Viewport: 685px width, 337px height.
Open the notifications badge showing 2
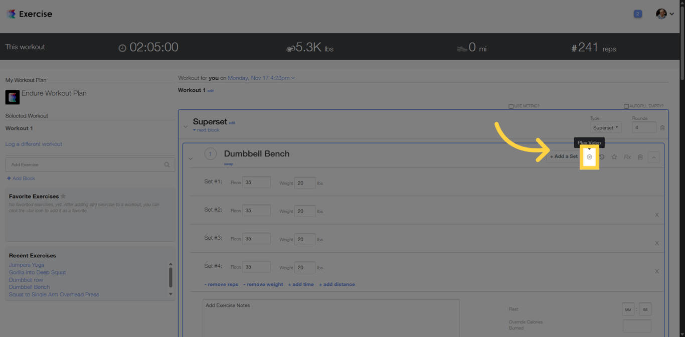click(x=638, y=14)
